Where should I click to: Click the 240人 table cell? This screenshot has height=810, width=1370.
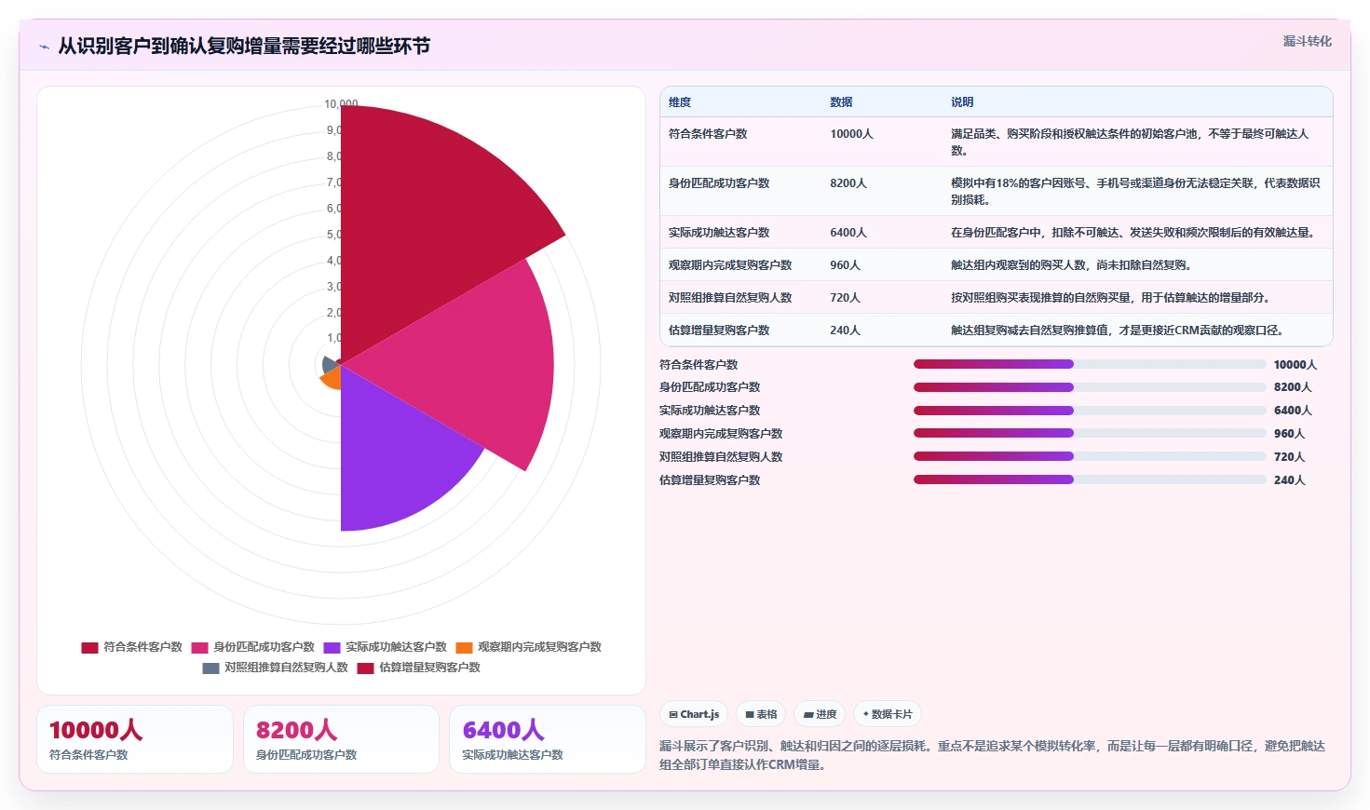845,331
